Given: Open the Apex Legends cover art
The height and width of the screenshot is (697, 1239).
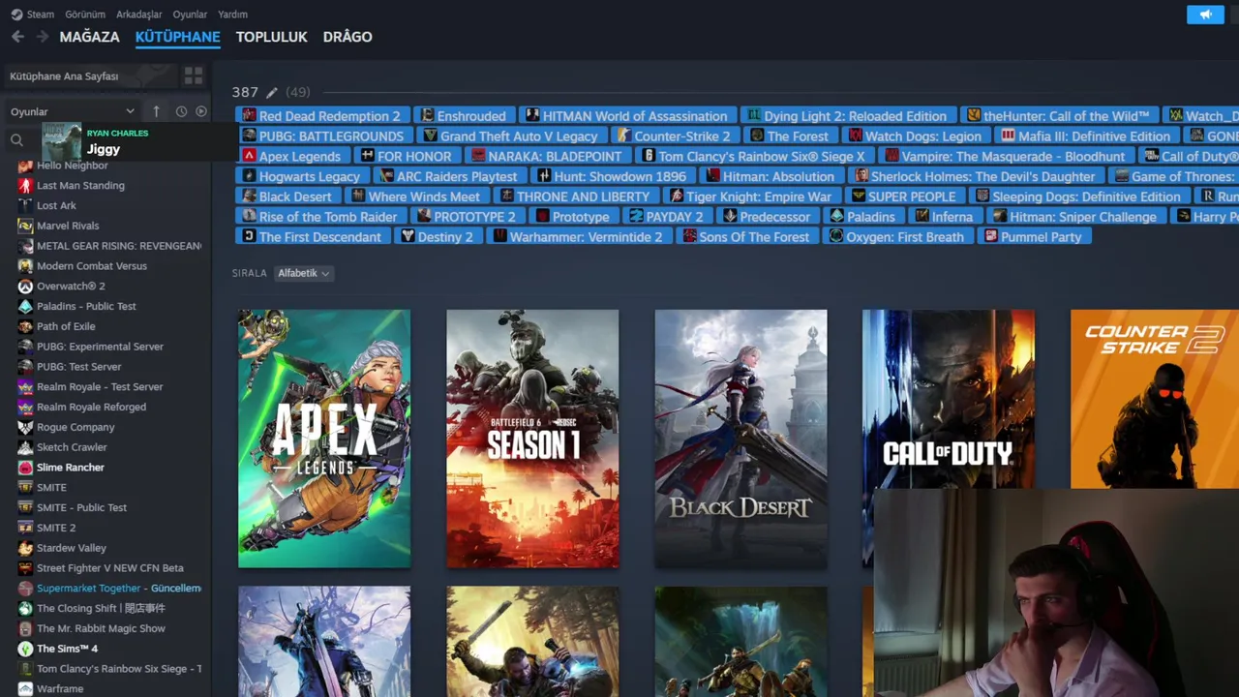Looking at the screenshot, I should (324, 439).
